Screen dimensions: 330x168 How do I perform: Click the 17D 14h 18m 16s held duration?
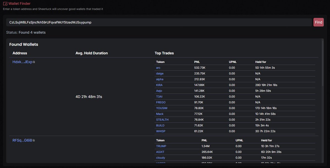point(266,108)
